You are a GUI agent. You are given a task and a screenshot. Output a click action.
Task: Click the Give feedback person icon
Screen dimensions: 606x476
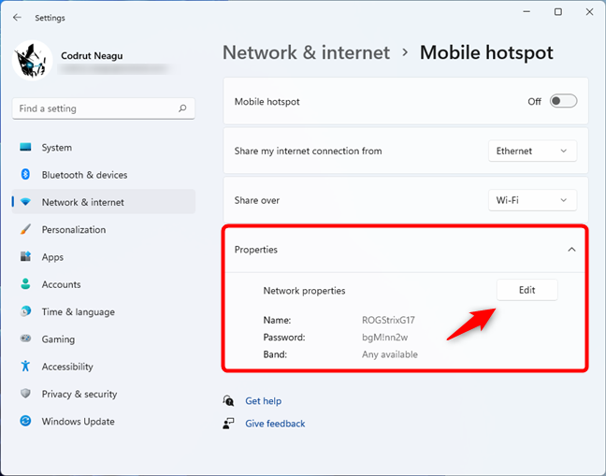(228, 424)
